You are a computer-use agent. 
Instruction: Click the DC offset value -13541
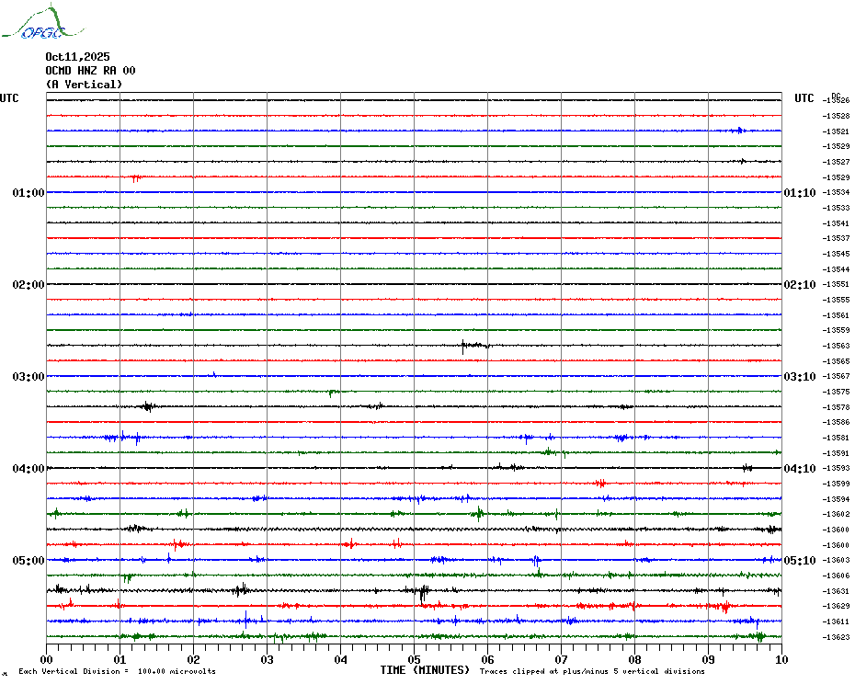pos(836,223)
